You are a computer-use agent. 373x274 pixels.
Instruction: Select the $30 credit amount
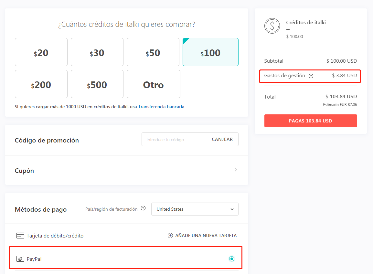97,52
